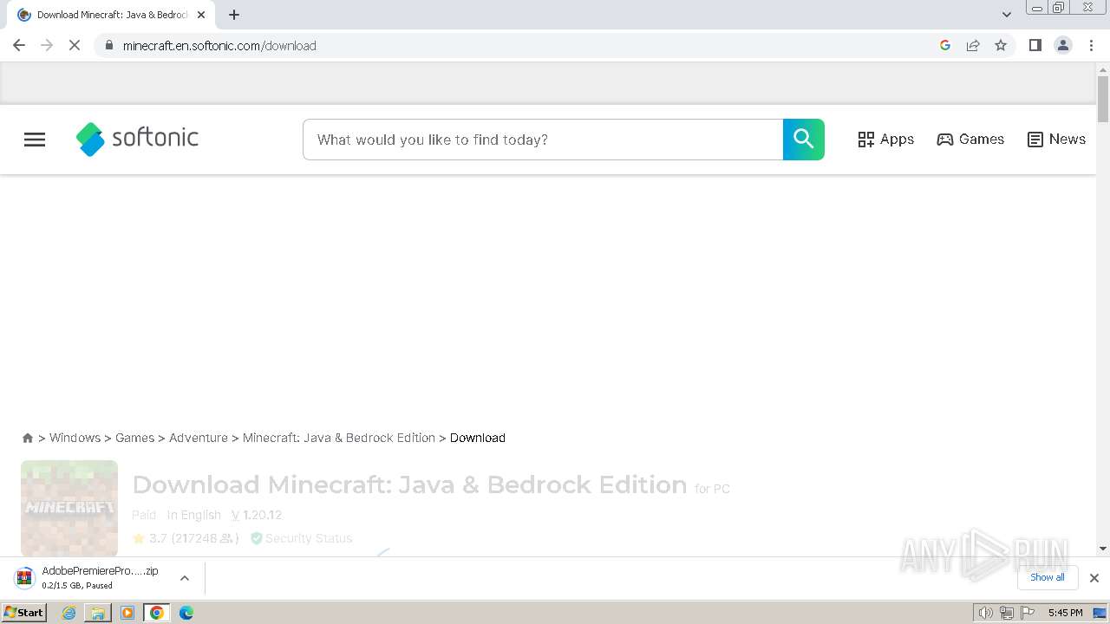Click the 5:45 PM clock
Screen dimensions: 1110x624
pos(1065,613)
